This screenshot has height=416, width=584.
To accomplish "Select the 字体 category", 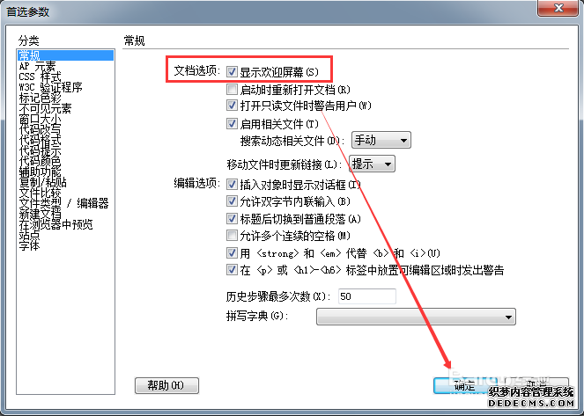I will pyautogui.click(x=29, y=245).
